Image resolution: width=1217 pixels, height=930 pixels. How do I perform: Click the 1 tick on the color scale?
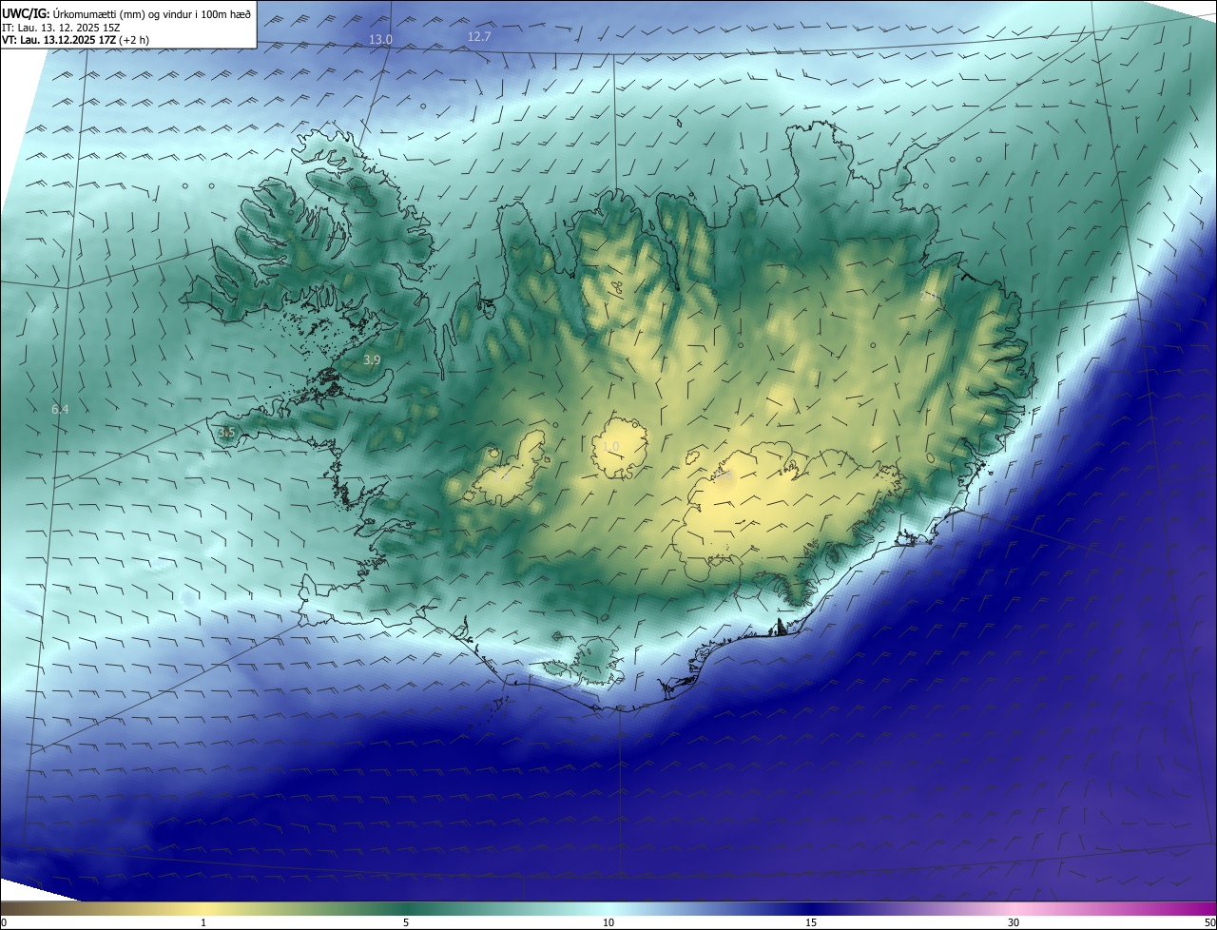(203, 922)
